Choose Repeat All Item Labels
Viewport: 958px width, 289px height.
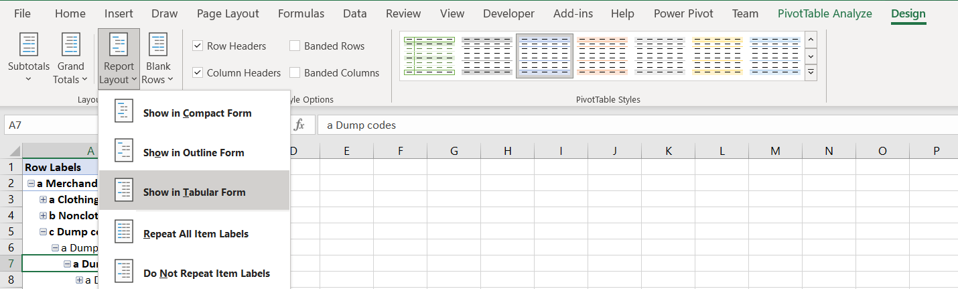coord(194,234)
